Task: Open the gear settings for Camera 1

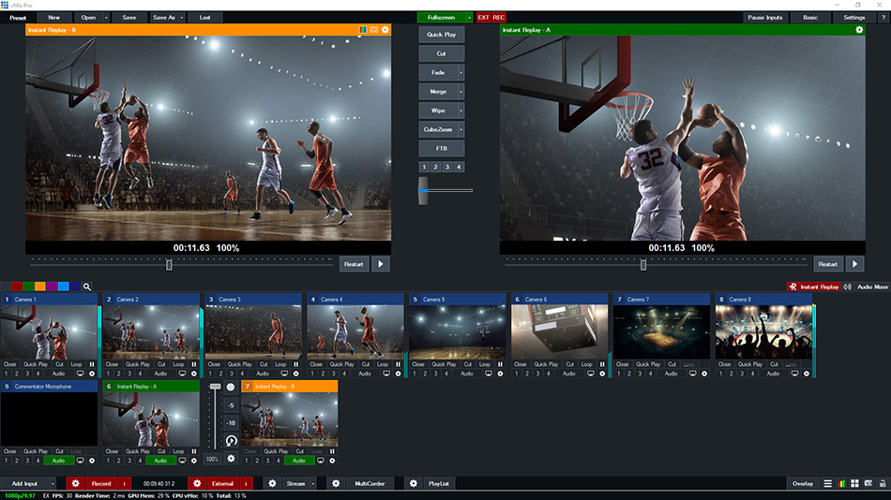Action: click(x=91, y=374)
